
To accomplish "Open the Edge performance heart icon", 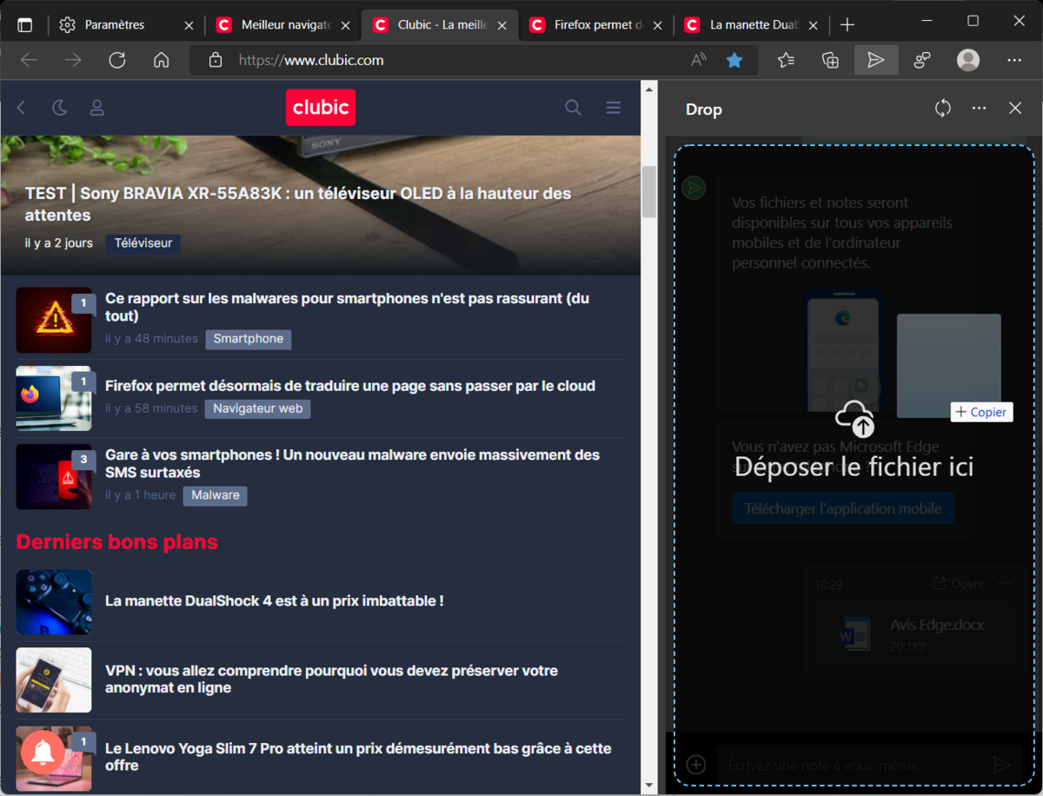I will coord(922,60).
